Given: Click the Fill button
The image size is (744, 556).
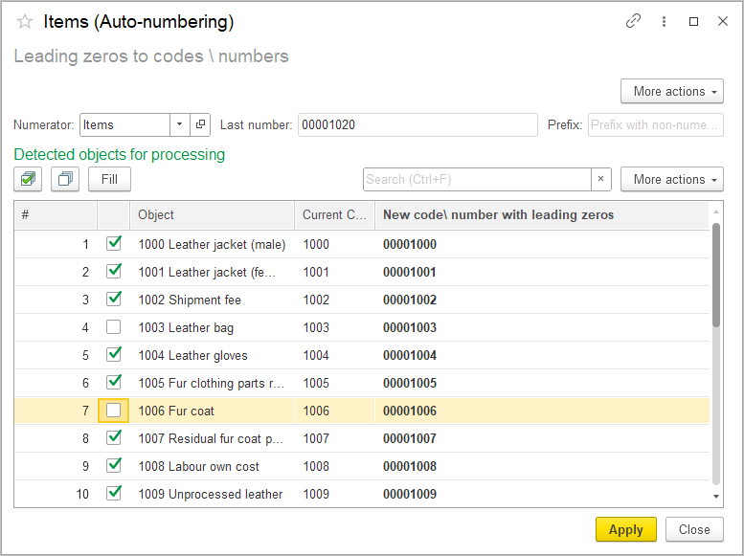Looking at the screenshot, I should [109, 179].
